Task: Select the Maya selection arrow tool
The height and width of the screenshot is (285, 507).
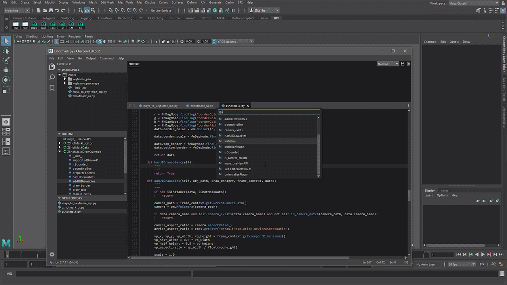Action: (6, 41)
